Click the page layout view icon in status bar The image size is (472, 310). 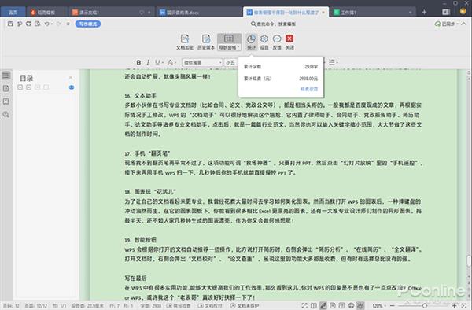pyautogui.click(x=333, y=306)
